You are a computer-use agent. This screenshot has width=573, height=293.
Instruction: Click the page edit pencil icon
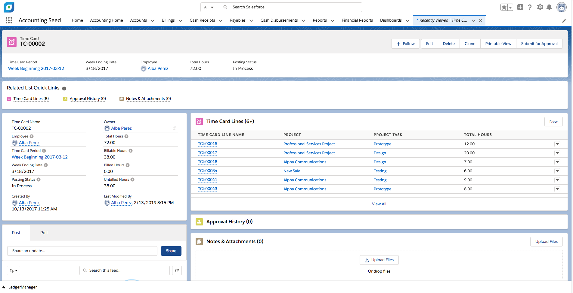564,20
